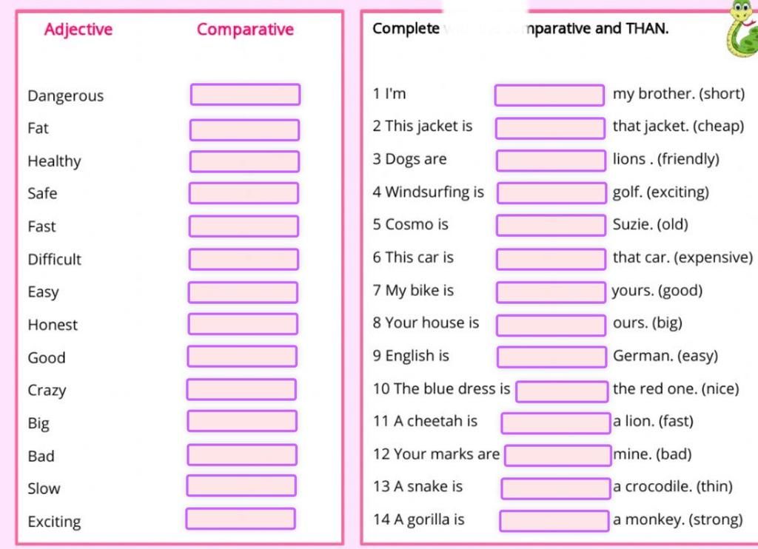This screenshot has height=549, width=758.
Task: Select the comparative field for Crazy
Action: pyautogui.click(x=242, y=389)
